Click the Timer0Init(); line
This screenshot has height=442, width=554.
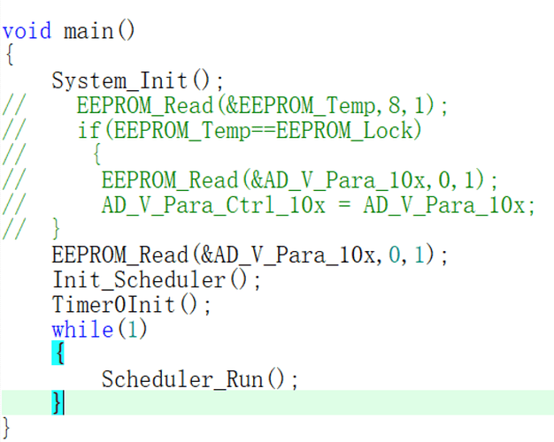coord(132,304)
